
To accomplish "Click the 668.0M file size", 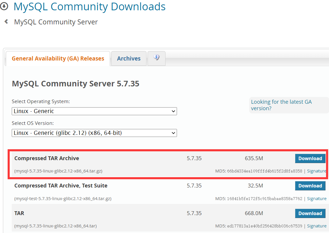I will point(254,213).
